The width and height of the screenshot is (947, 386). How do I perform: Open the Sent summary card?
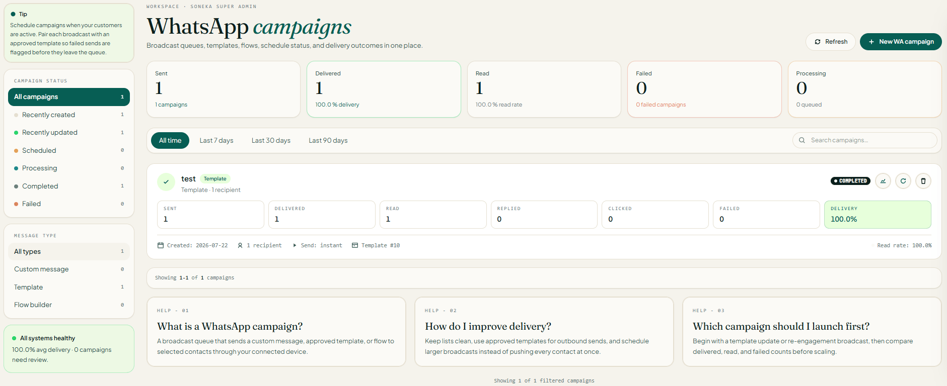click(x=224, y=89)
